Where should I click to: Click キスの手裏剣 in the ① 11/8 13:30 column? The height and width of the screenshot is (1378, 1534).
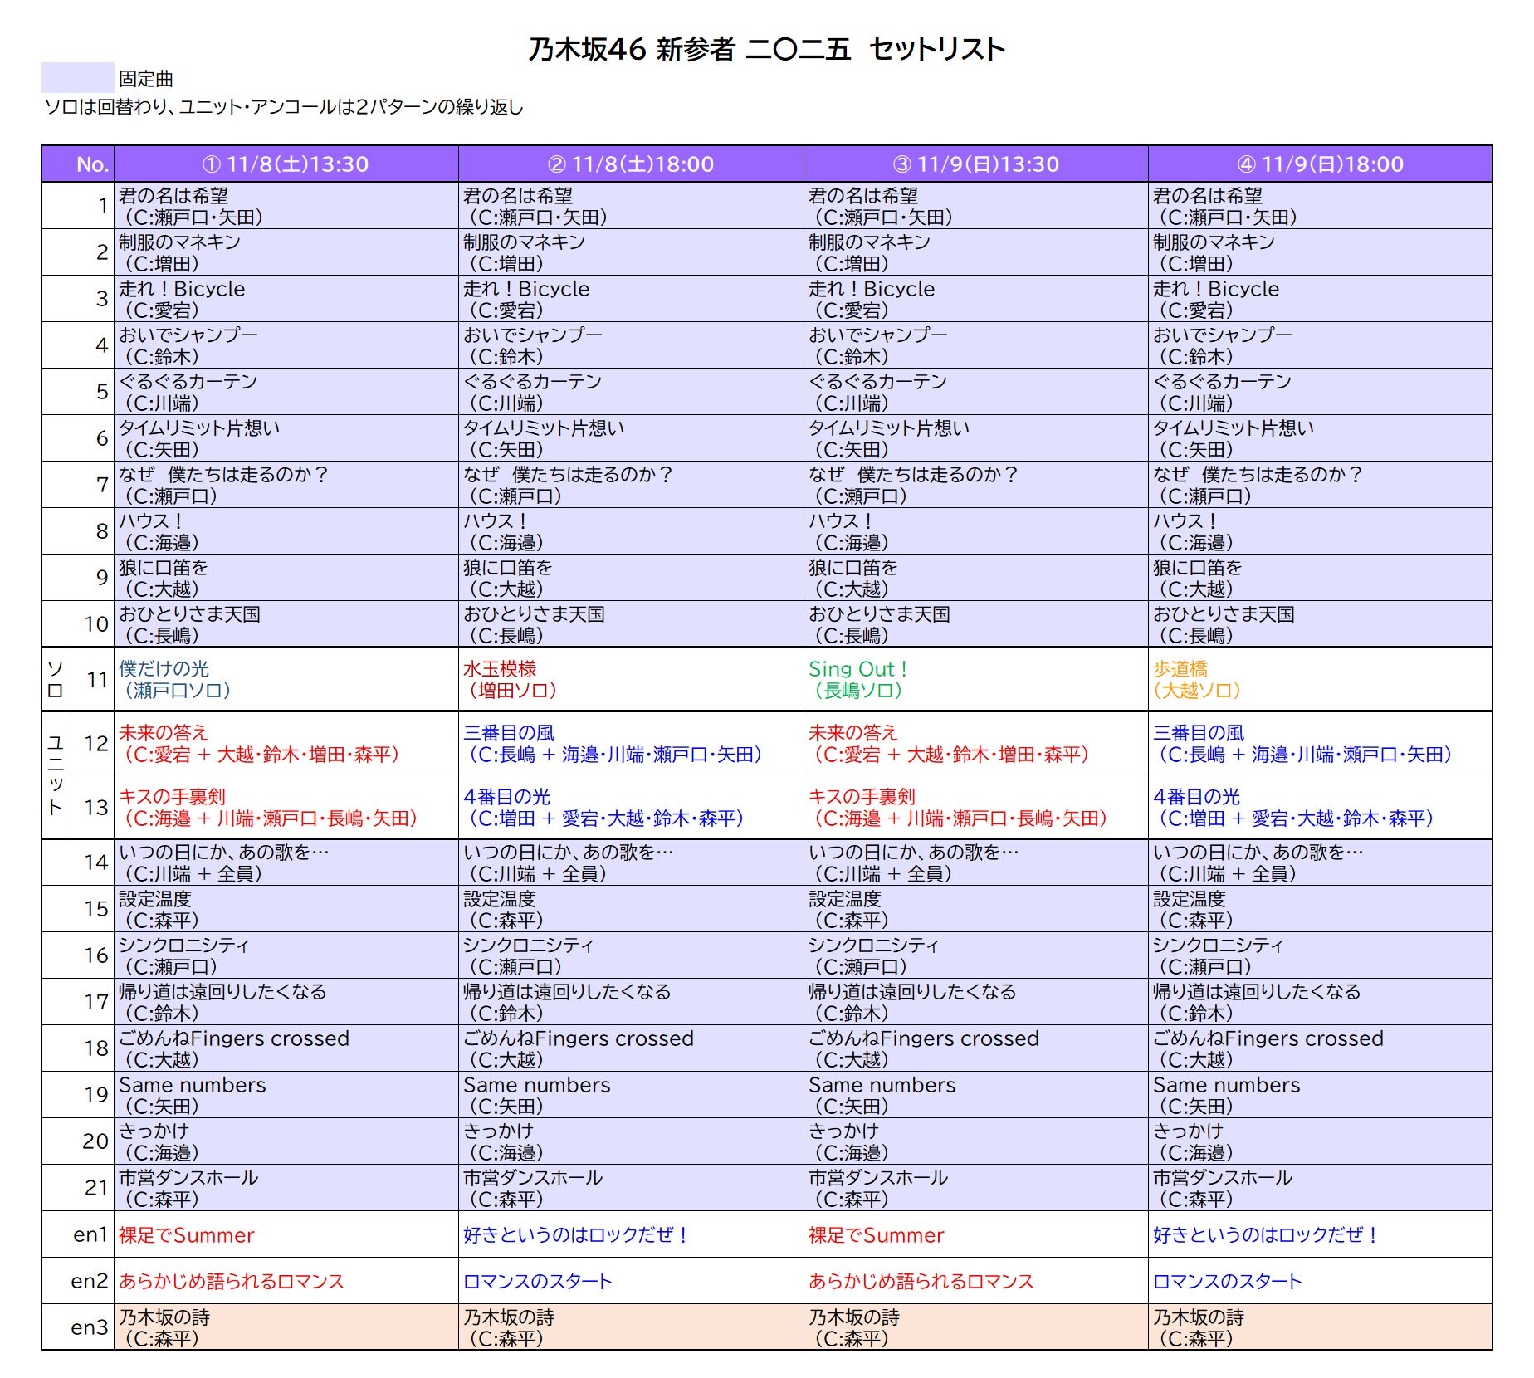tap(286, 807)
